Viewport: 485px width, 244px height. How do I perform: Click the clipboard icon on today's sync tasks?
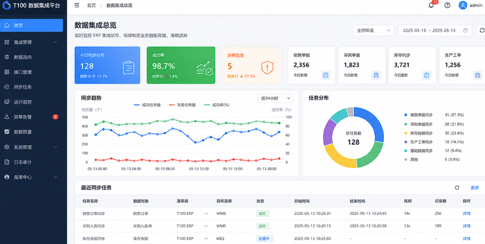tap(129, 68)
